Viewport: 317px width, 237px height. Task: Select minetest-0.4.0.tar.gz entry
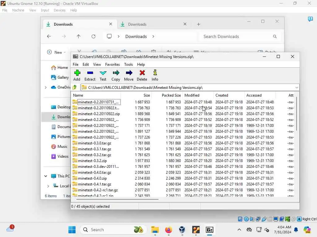click(183, 172)
